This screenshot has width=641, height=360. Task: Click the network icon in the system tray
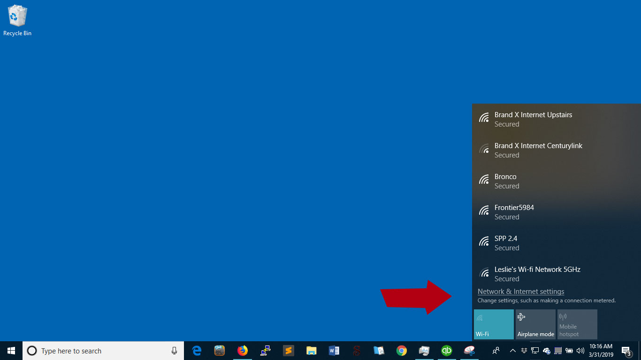(x=535, y=351)
